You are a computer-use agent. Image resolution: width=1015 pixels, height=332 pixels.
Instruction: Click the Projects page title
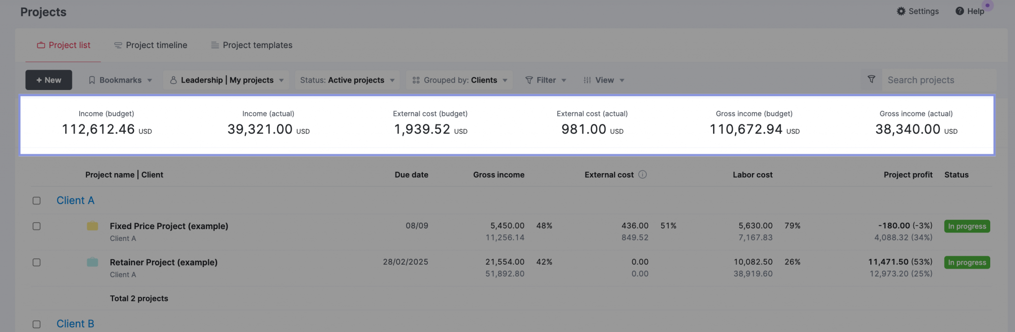43,12
